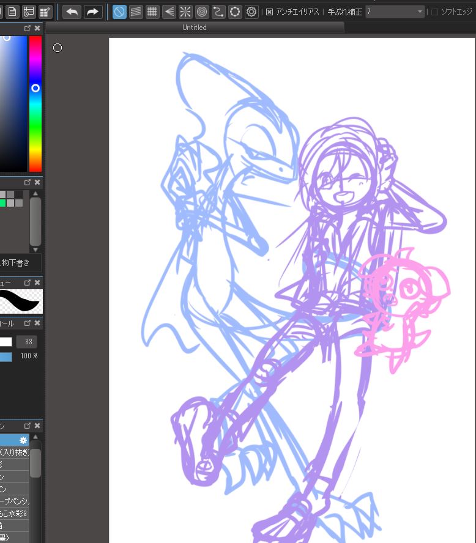
Task: Undock the color panel with the popout icon
Action: pyautogui.click(x=28, y=28)
